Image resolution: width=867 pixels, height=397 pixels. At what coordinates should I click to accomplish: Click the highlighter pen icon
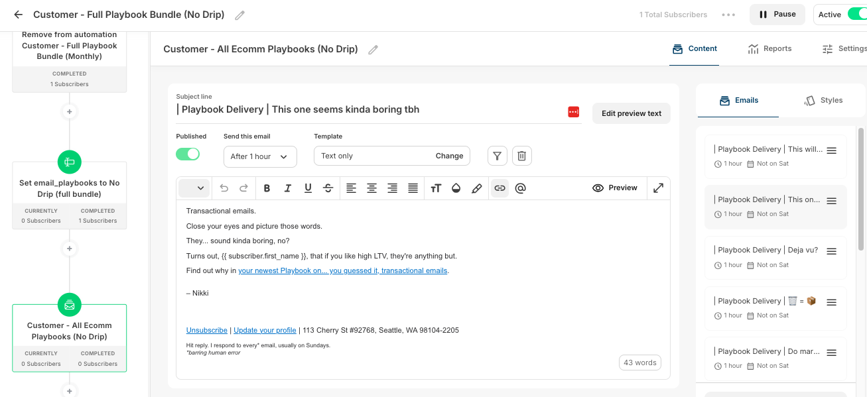point(476,188)
